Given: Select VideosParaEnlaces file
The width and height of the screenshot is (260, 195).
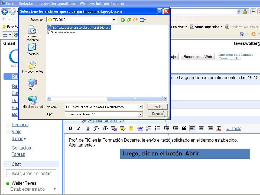Looking at the screenshot, I should 63,32.
